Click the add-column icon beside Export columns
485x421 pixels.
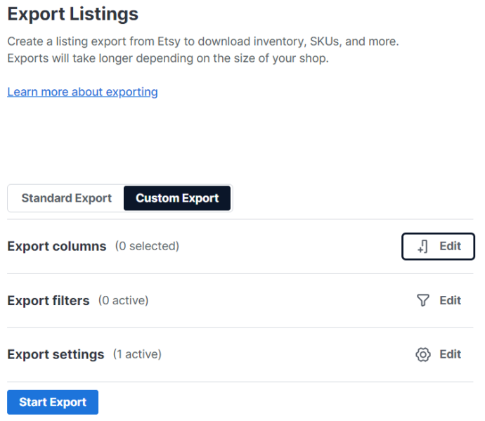[x=422, y=247]
